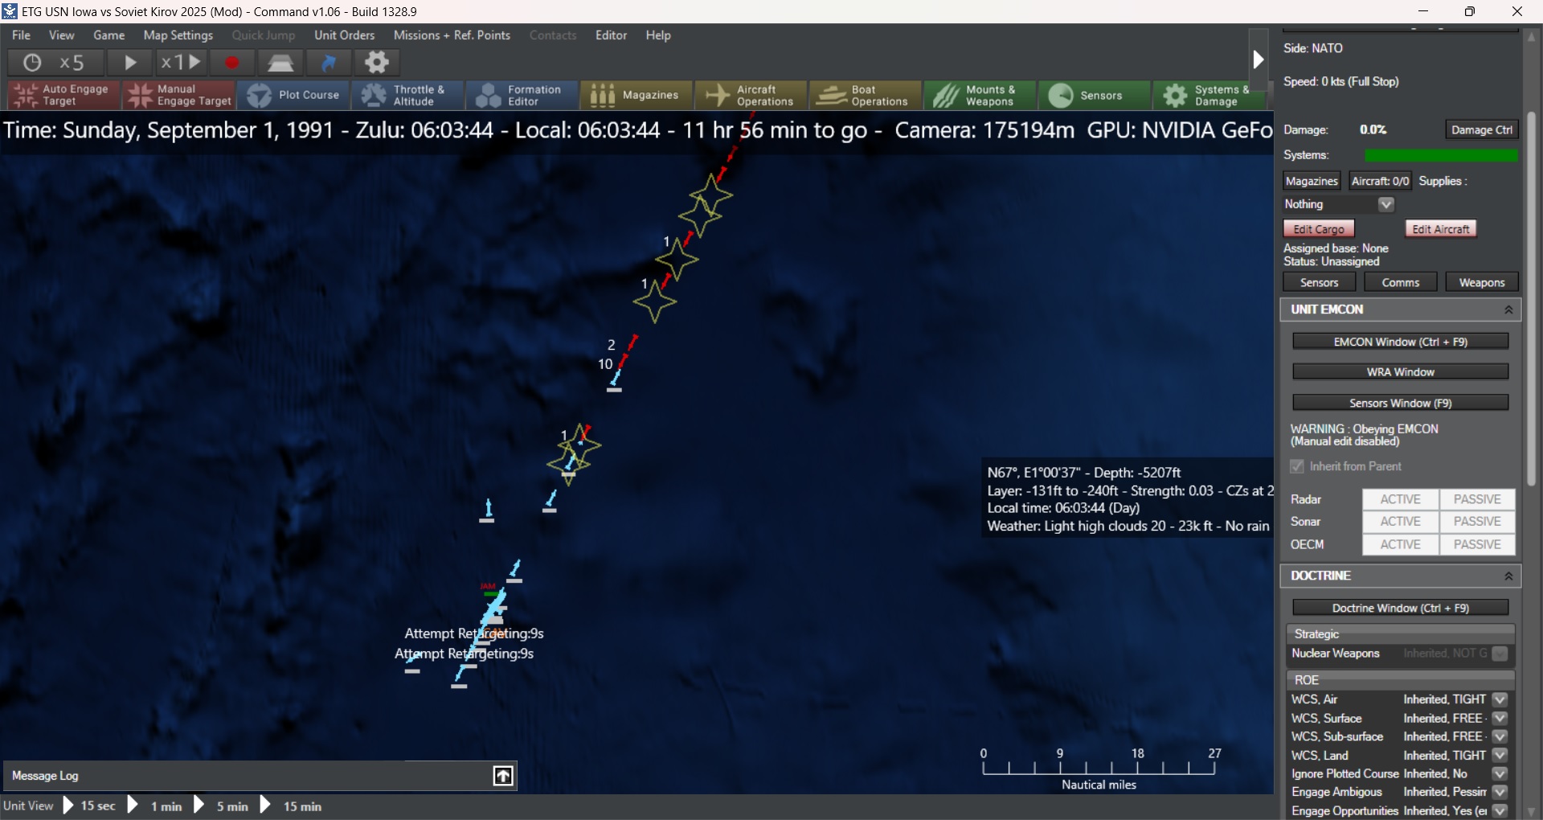This screenshot has height=820, width=1543.
Task: Set OECM to PASSIVE
Action: [x=1477, y=544]
